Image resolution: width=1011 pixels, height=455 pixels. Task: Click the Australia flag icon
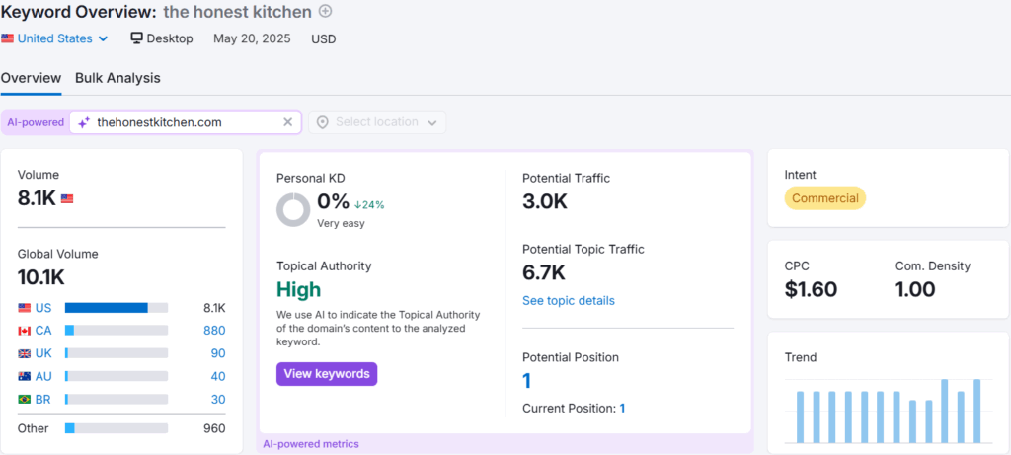pyautogui.click(x=25, y=376)
